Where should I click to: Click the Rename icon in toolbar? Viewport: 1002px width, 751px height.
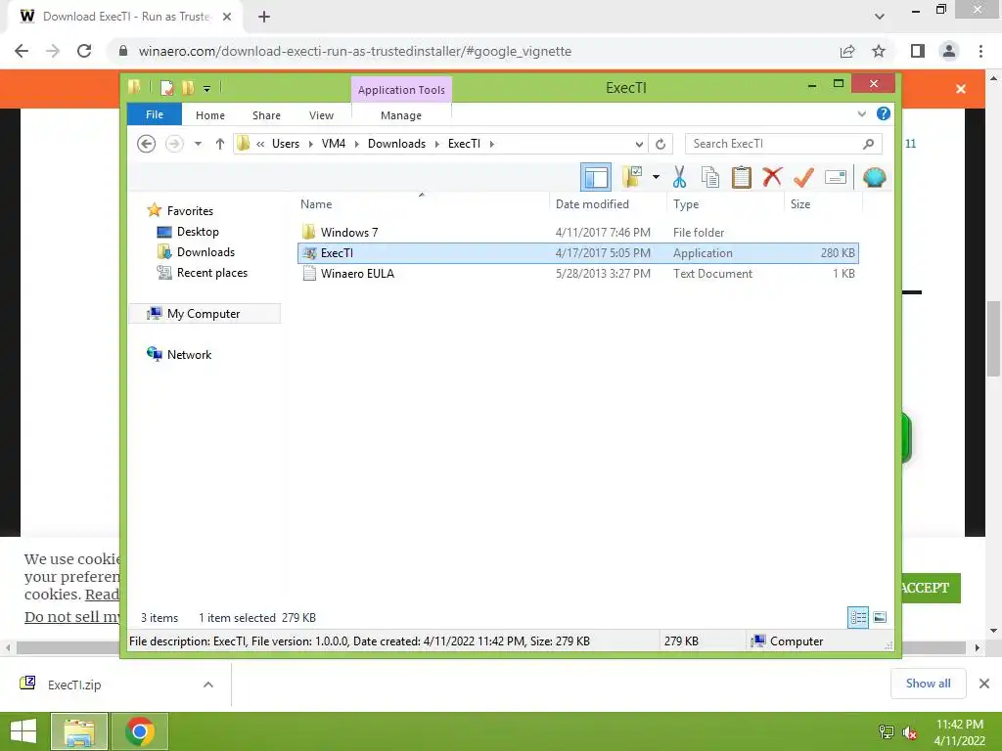(x=836, y=177)
